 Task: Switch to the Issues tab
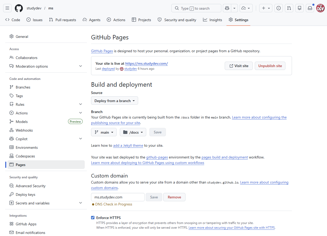tap(35, 20)
